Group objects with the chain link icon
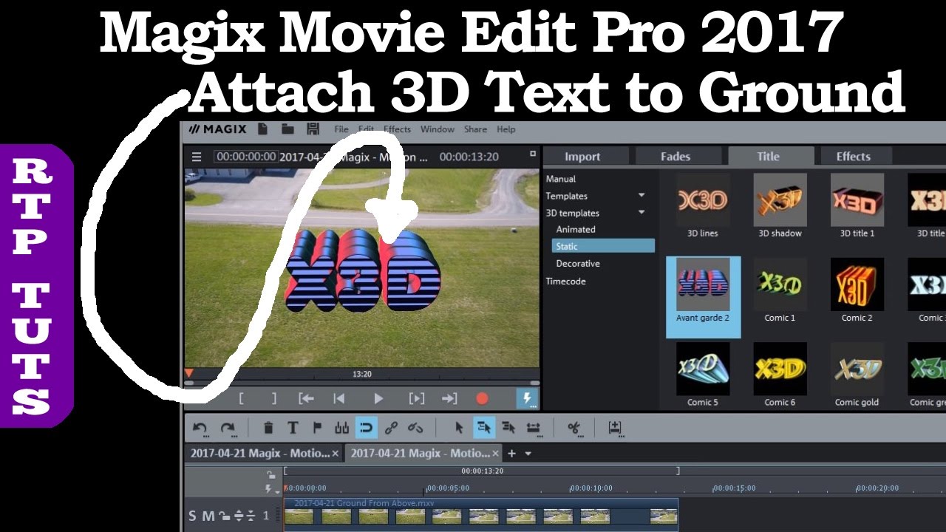The image size is (946, 532). 391,427
